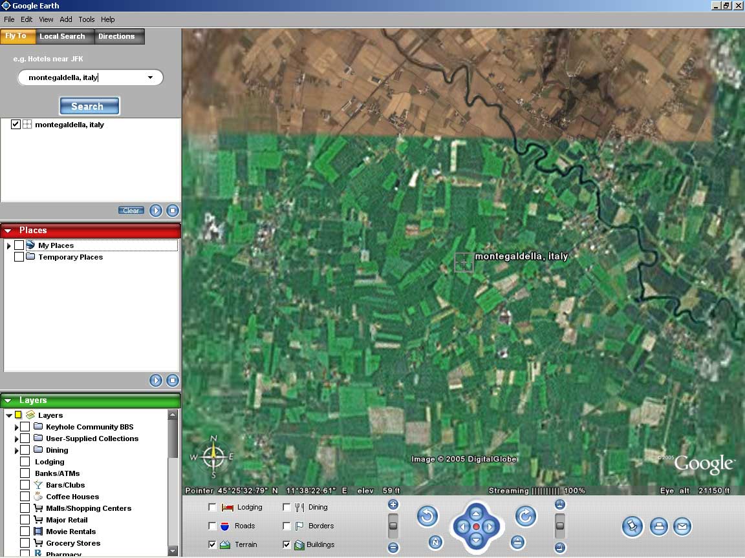745x558 pixels.
Task: Click the montegaldella placemark on the map
Action: point(464,262)
